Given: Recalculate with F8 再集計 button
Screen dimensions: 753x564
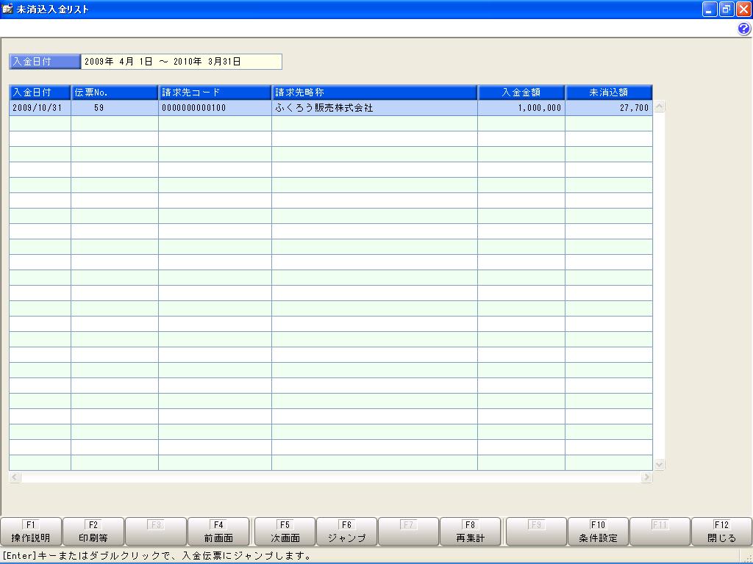Looking at the screenshot, I should coord(470,532).
